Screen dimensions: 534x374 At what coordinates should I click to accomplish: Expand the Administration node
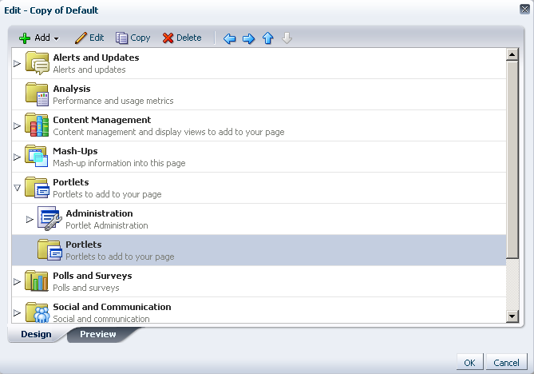tap(30, 219)
